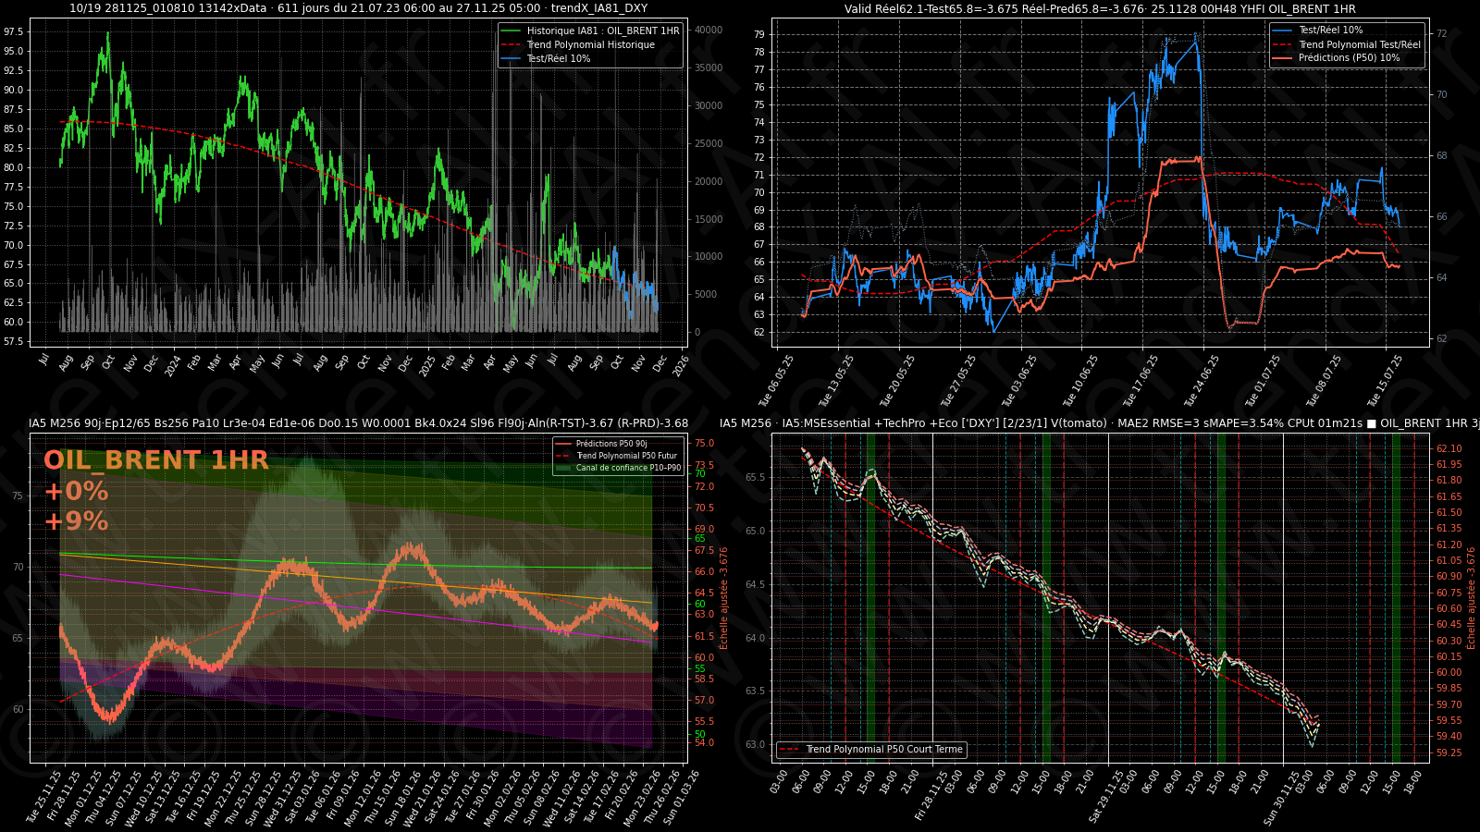Click the Tue 25.11.25 forecast start date
The image size is (1480, 832).
[44, 795]
